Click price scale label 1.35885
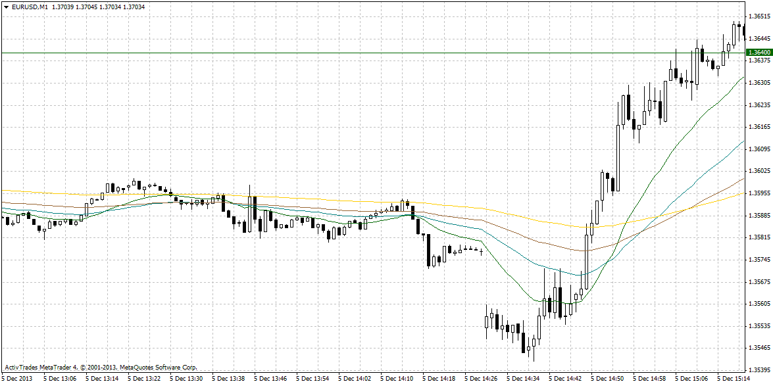 [759, 216]
